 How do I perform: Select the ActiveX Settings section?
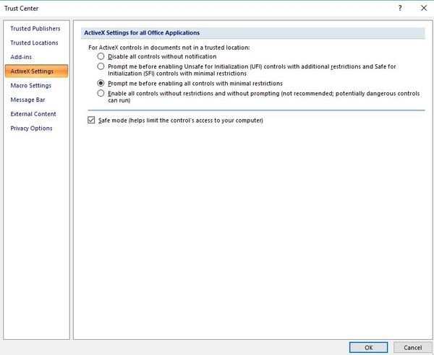(x=36, y=71)
